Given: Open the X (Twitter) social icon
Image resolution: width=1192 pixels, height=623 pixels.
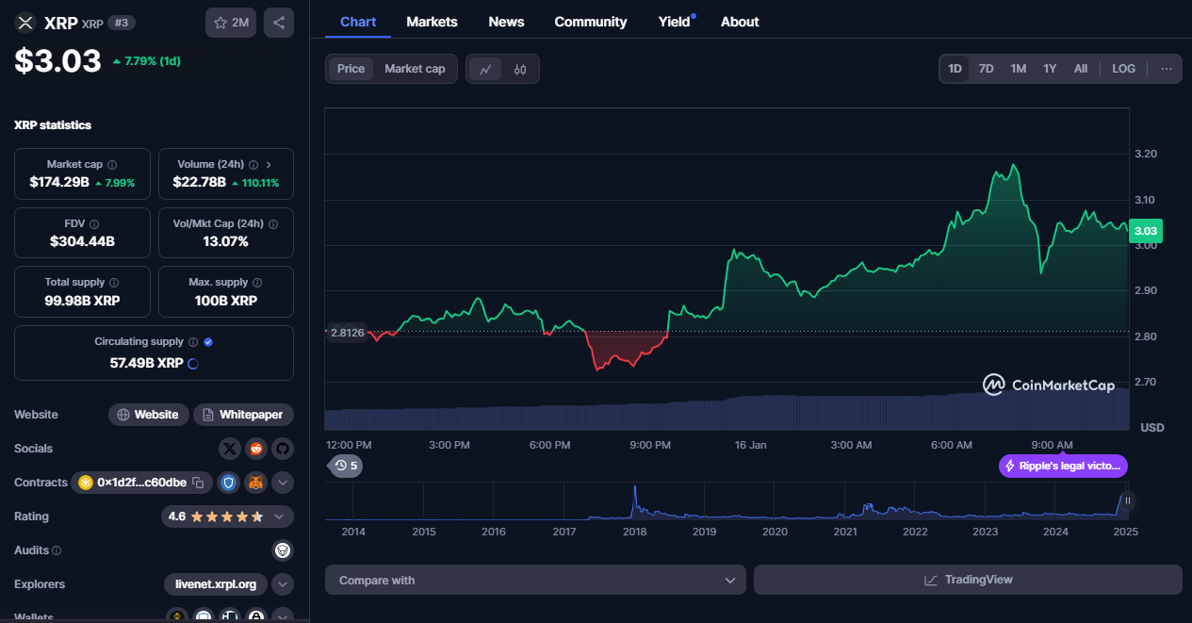Looking at the screenshot, I should pos(229,449).
